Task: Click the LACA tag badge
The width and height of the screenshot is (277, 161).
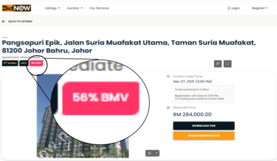Action: click(24, 63)
